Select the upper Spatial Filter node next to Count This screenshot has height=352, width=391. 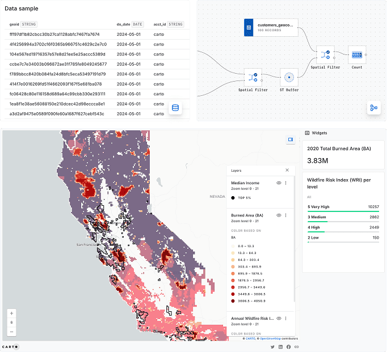pyautogui.click(x=325, y=54)
